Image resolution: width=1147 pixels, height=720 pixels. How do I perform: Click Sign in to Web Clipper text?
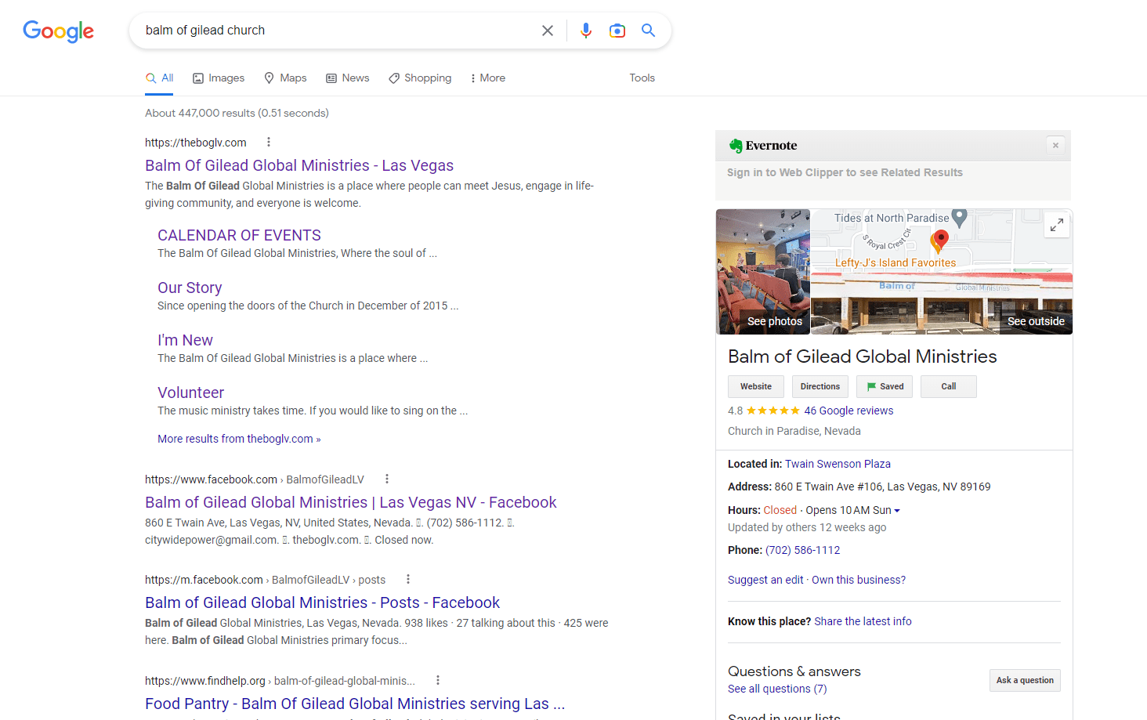(x=845, y=172)
